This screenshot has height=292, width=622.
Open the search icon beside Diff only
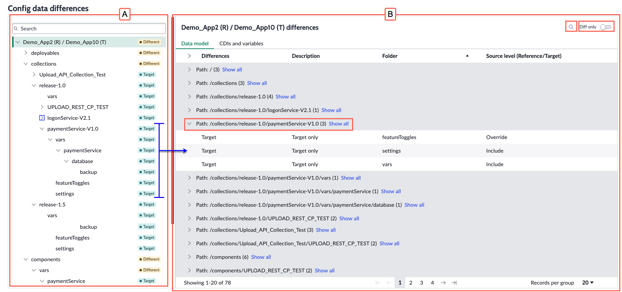click(571, 27)
